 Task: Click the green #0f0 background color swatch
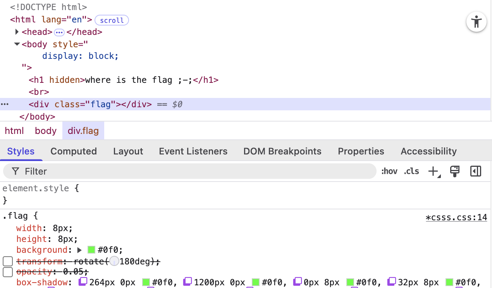click(x=91, y=250)
